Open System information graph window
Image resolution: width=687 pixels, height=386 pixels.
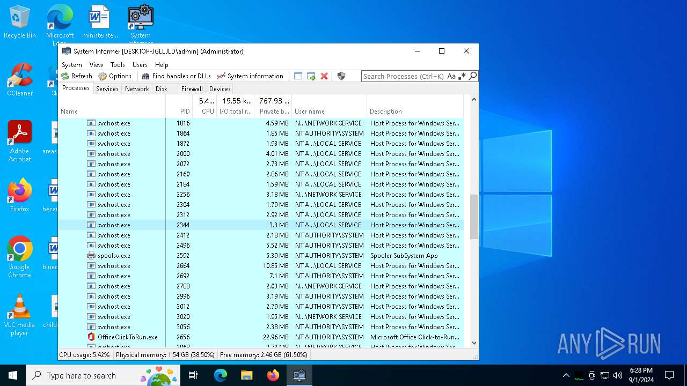coord(250,76)
